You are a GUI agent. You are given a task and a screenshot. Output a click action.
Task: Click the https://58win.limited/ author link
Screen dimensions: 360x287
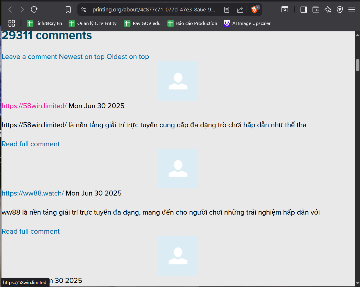point(34,106)
